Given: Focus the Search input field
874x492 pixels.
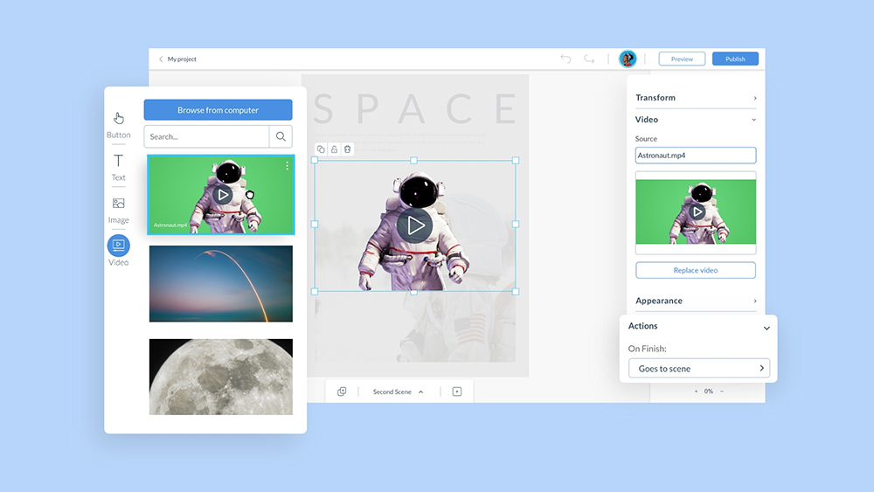Looking at the screenshot, I should pyautogui.click(x=207, y=136).
